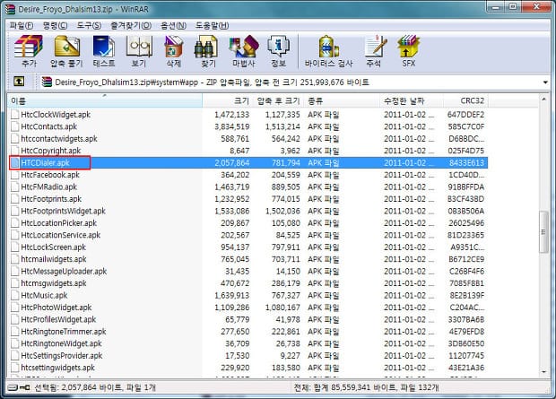Click the vertical scrollbar of file list
This screenshot has width=556, height=399.
coord(543,233)
